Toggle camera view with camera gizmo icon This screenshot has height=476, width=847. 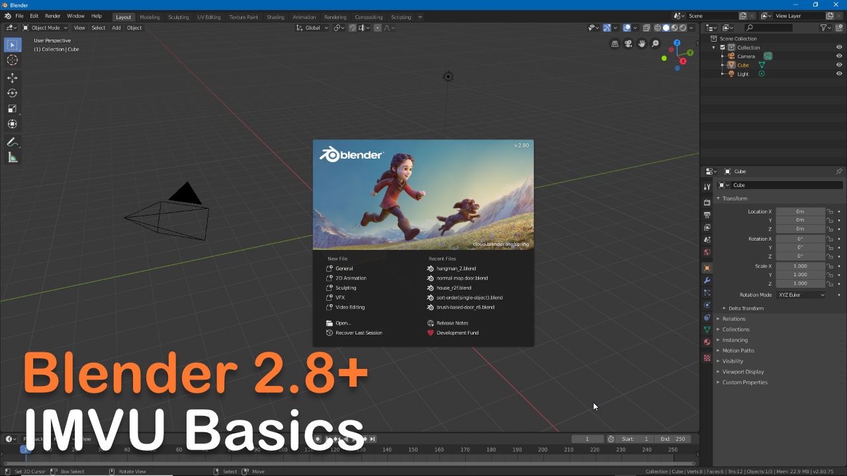pyautogui.click(x=629, y=44)
